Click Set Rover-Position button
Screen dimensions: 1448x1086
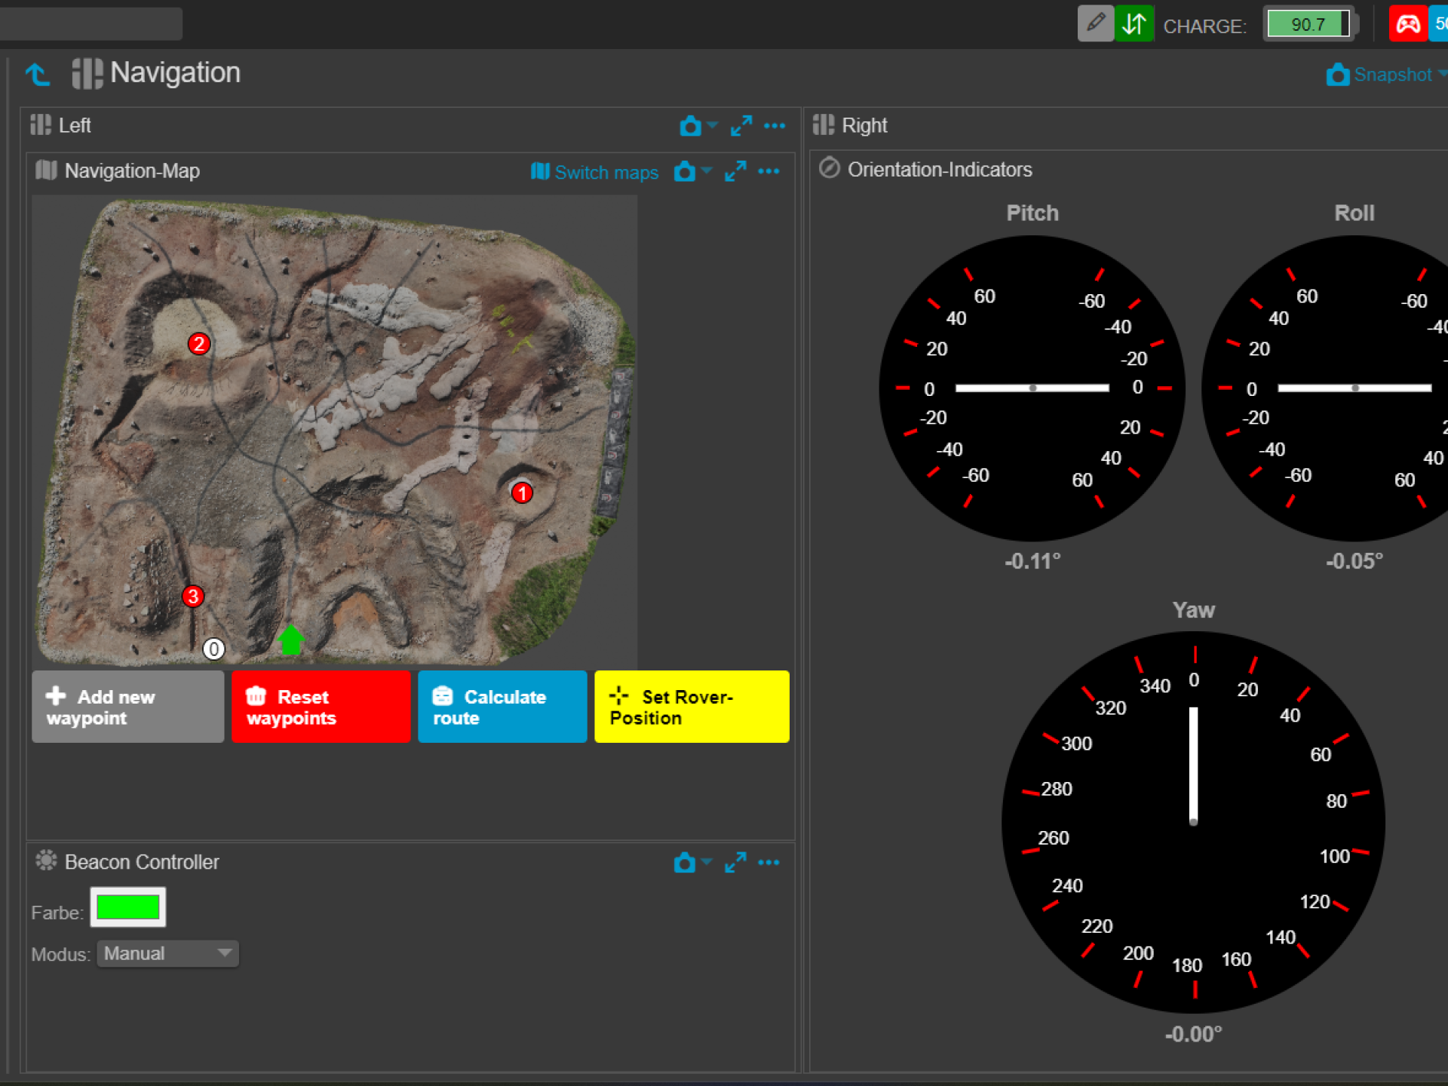tap(691, 707)
